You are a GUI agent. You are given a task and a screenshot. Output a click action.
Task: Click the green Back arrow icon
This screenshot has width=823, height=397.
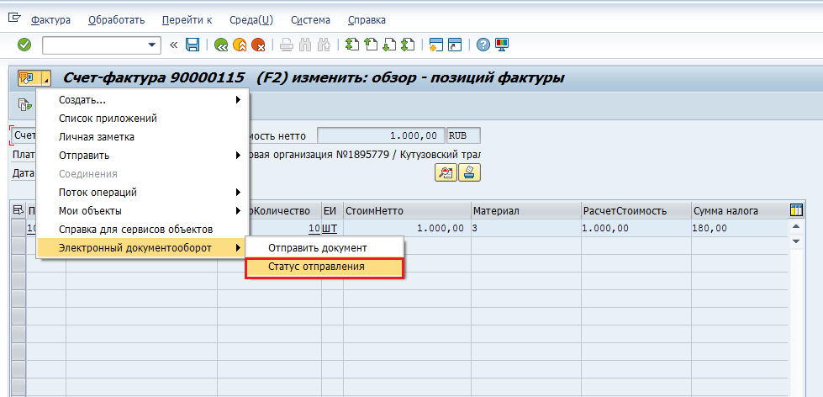tap(221, 45)
